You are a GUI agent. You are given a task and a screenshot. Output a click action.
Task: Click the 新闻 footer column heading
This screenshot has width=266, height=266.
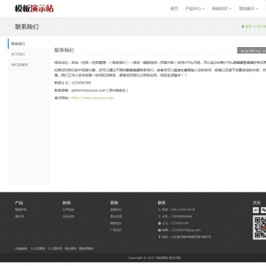click(x=66, y=203)
